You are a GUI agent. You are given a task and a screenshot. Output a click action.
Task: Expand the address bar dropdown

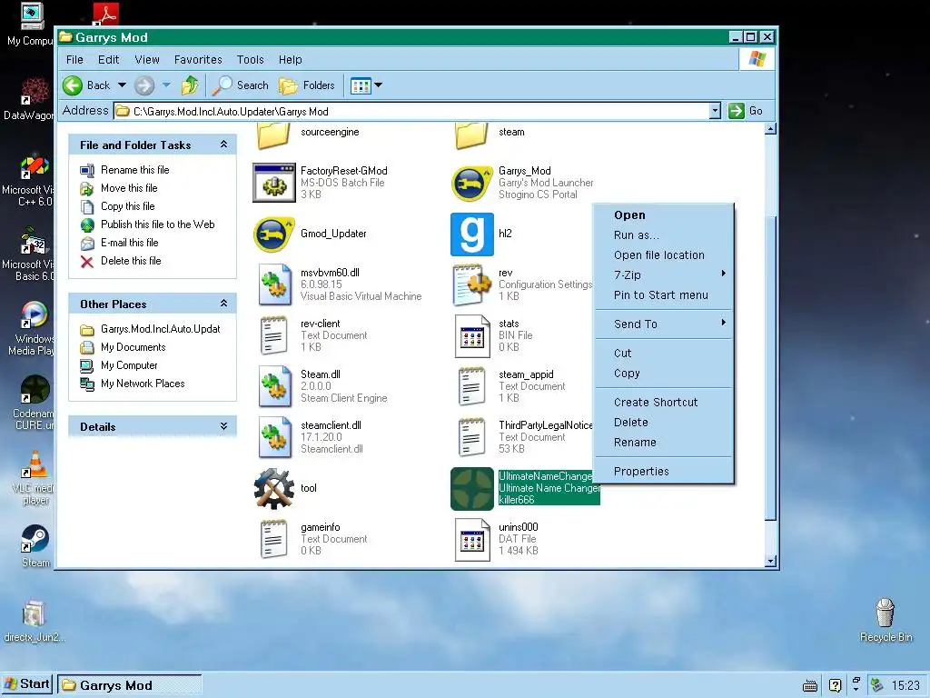coord(715,111)
